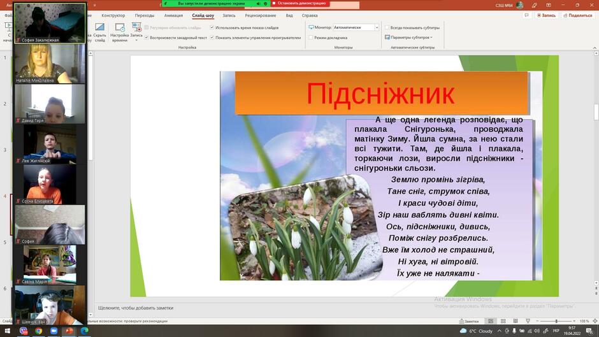This screenshot has width=599, height=337.
Task: Open the Рецензирование tab
Action: point(260,15)
